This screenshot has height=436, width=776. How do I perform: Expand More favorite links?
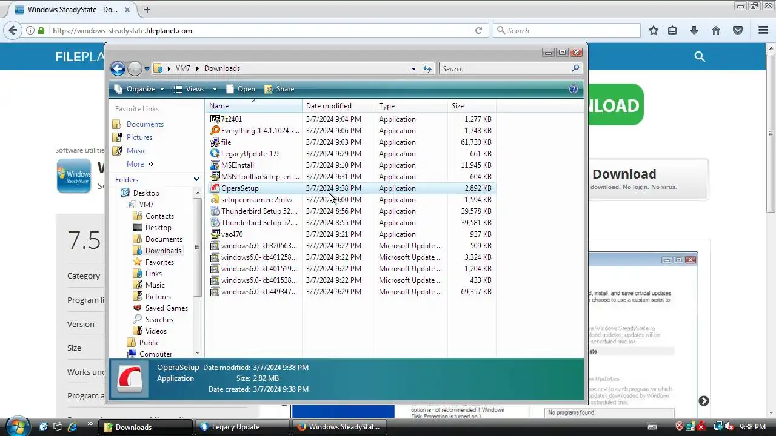click(140, 164)
